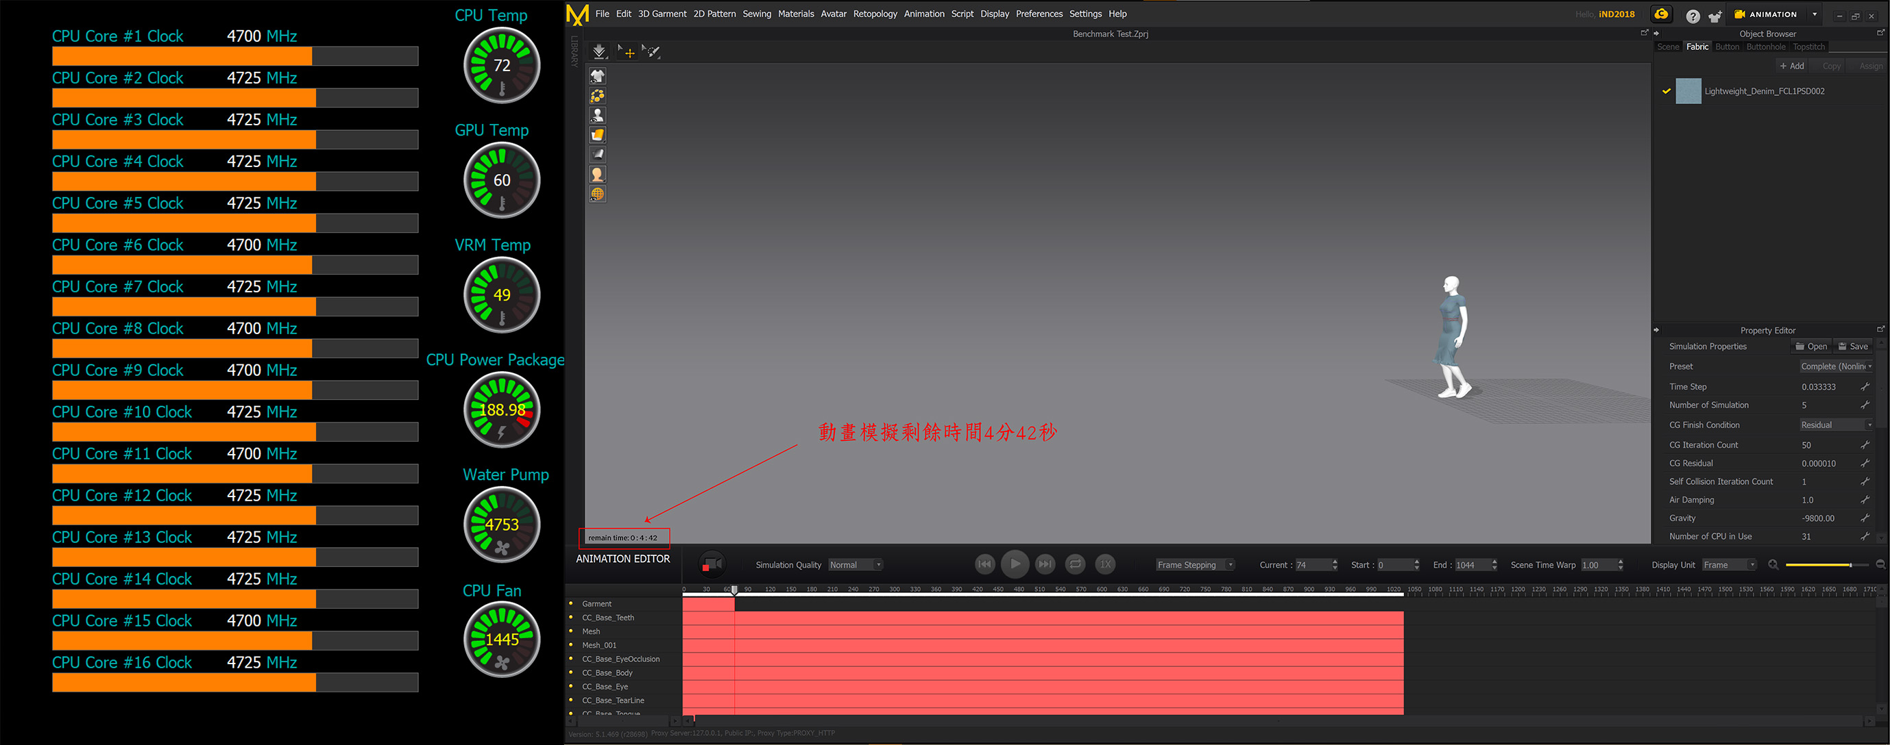Viewport: 1890px width, 745px height.
Task: Play the animation
Action: (1015, 564)
